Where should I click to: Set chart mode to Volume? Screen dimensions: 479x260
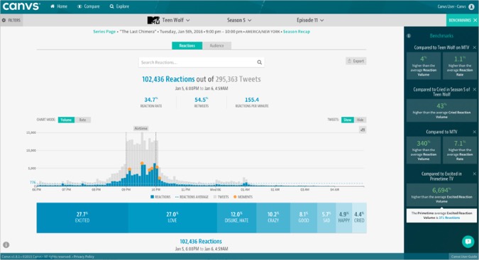coord(66,120)
